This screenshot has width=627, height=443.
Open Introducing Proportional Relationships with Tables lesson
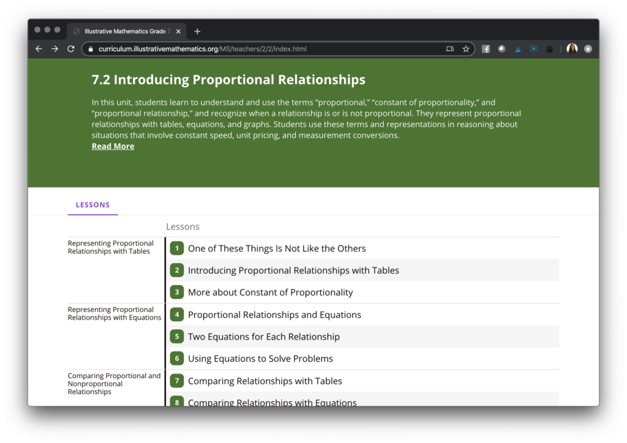pos(293,270)
